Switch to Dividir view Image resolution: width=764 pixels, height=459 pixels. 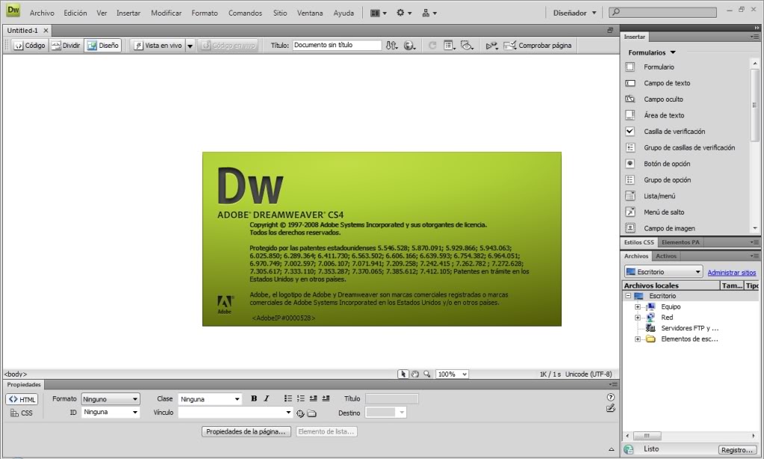66,46
